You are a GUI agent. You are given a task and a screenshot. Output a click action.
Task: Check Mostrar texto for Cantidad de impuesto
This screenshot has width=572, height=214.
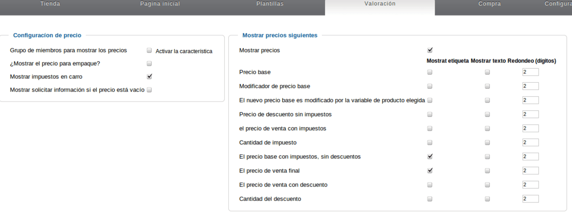pos(487,143)
